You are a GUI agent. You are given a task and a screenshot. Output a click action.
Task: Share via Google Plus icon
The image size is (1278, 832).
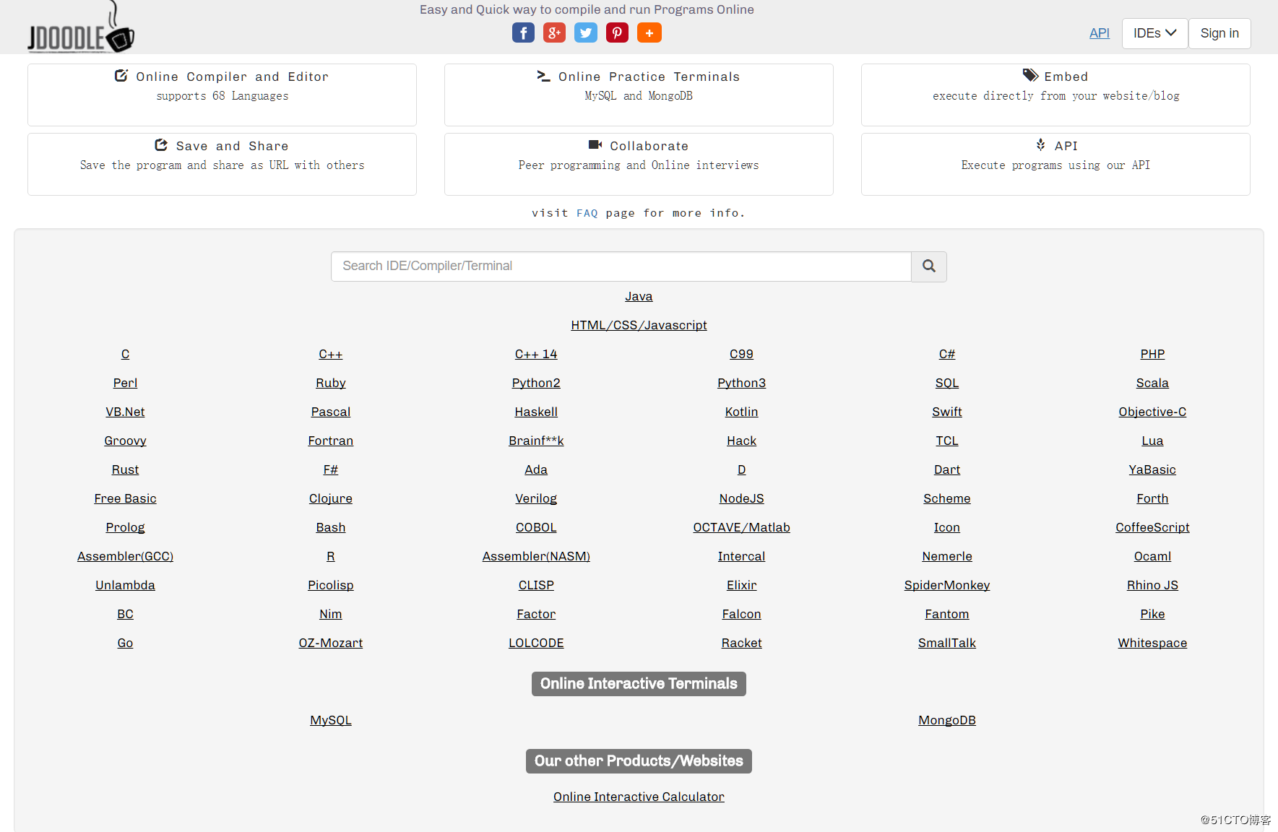[554, 33]
